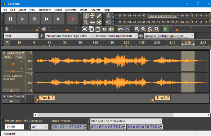211x136 pixels.
Task: Expand the Audio Track name menu
Action: (x=16, y=53)
